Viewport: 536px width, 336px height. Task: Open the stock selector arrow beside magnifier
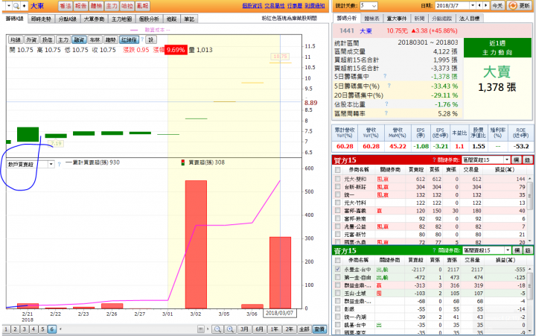(9, 6)
